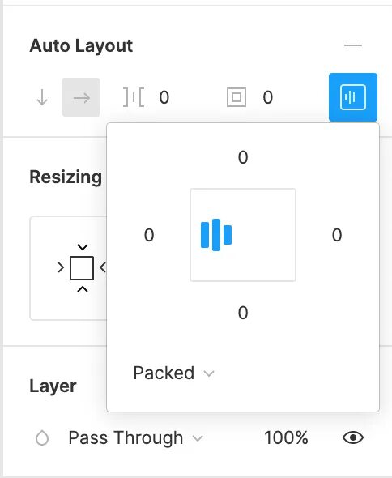Edit the left padding value

(149, 235)
